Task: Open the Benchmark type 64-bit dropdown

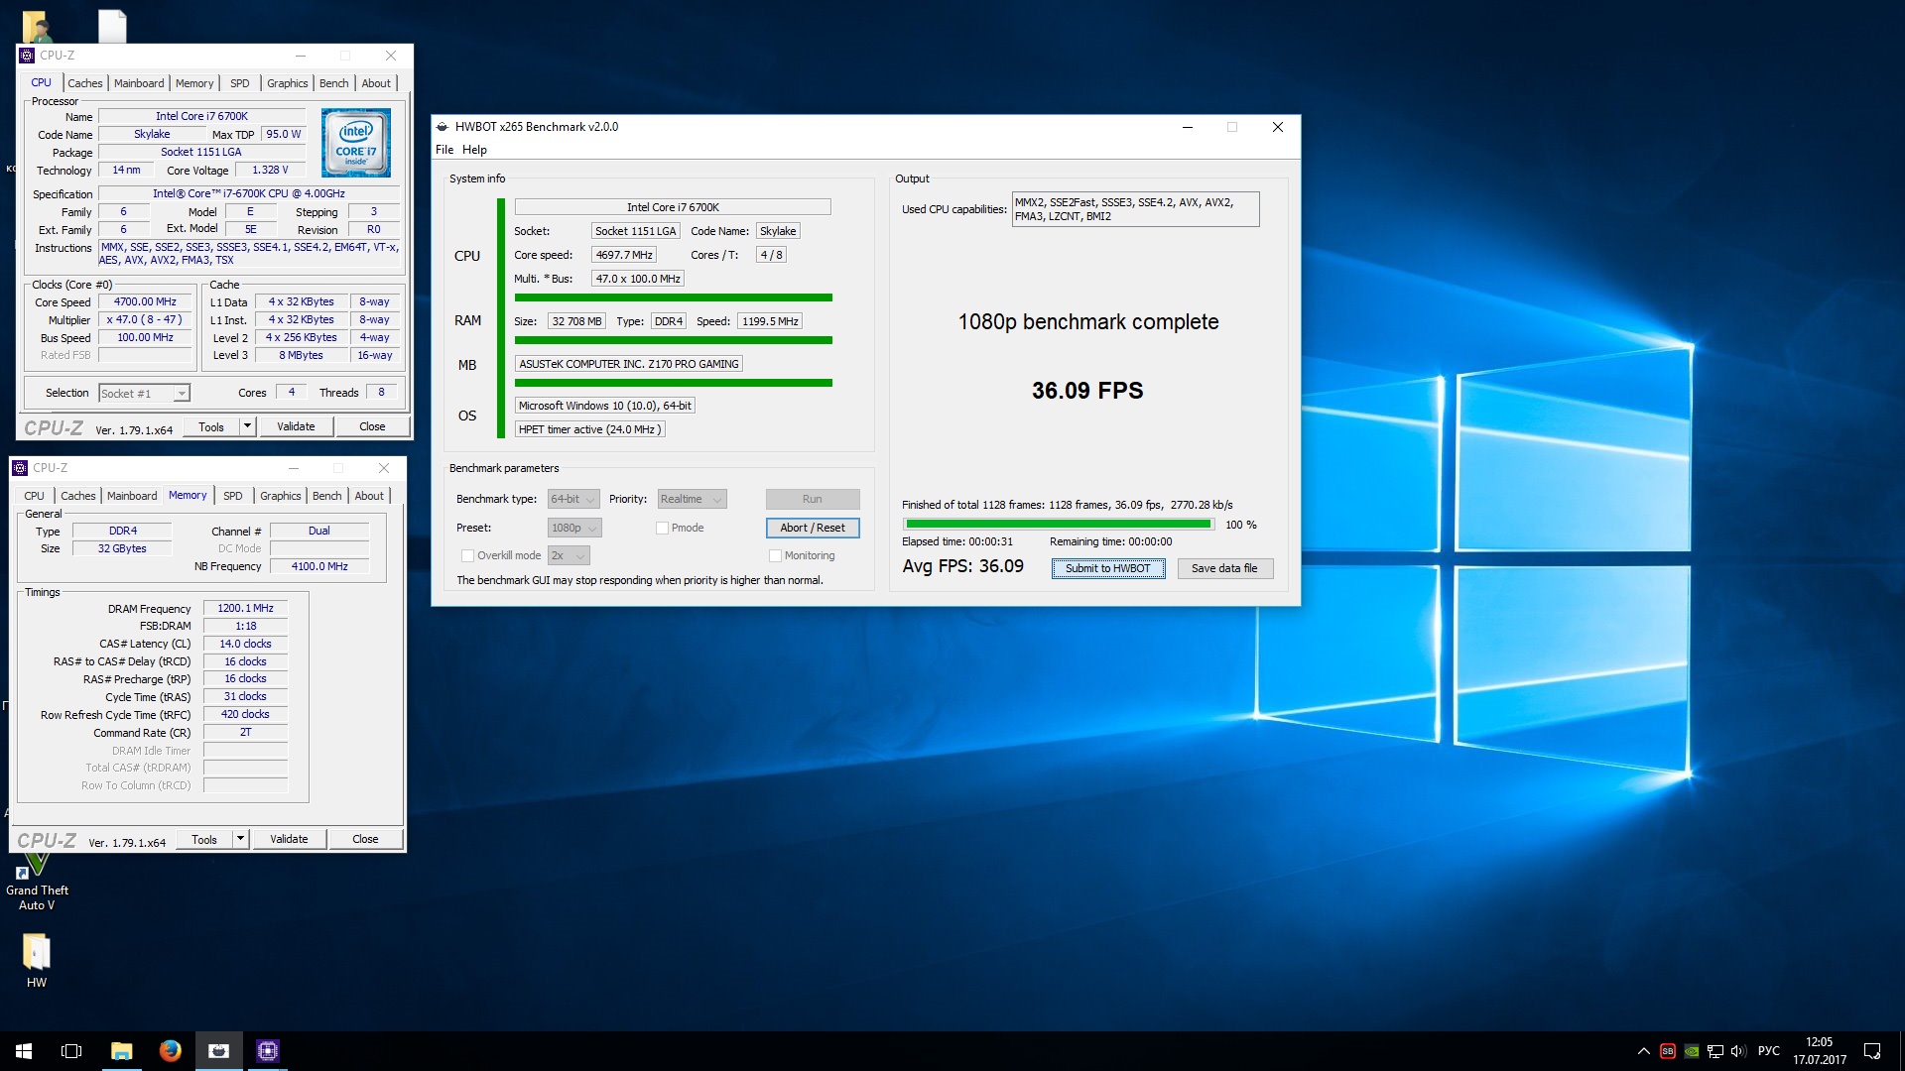Action: (x=573, y=499)
